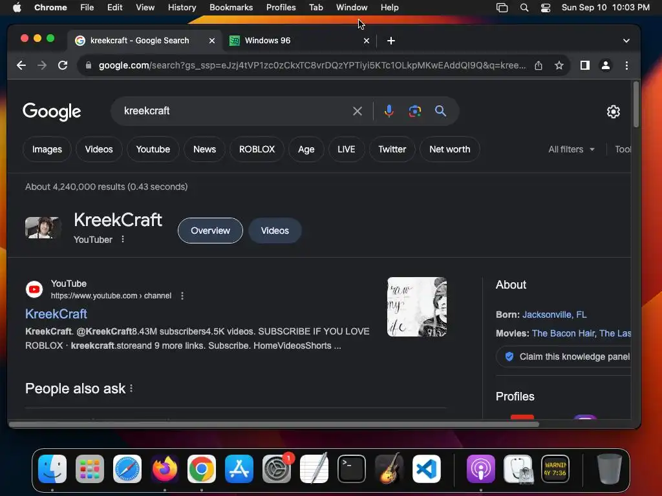Select the Net worth chip
This screenshot has width=662, height=496.
click(450, 149)
